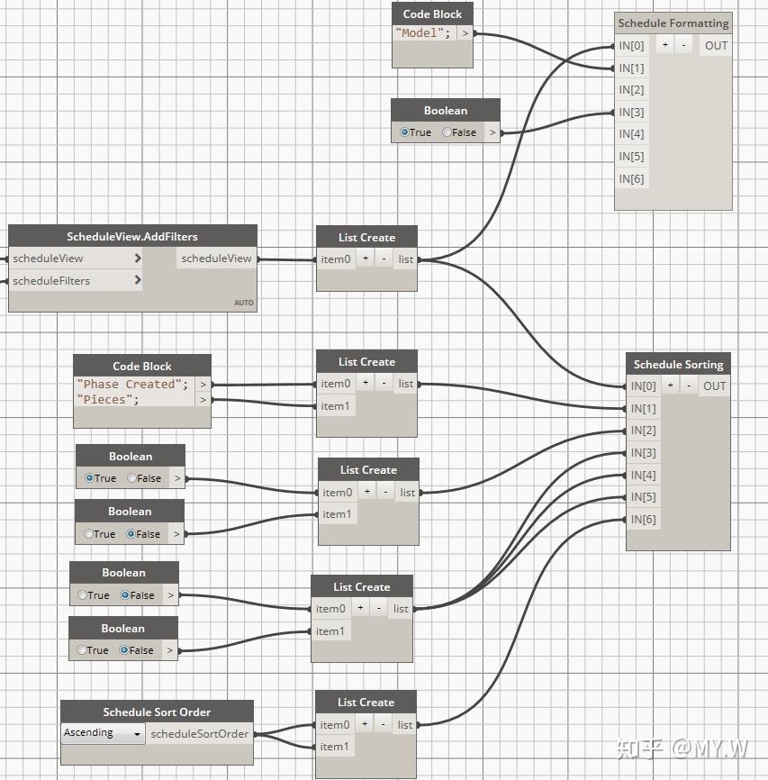Click list output of List Create feeding Sorting IN[2]
Screen dimensions: 768x780
click(x=407, y=492)
